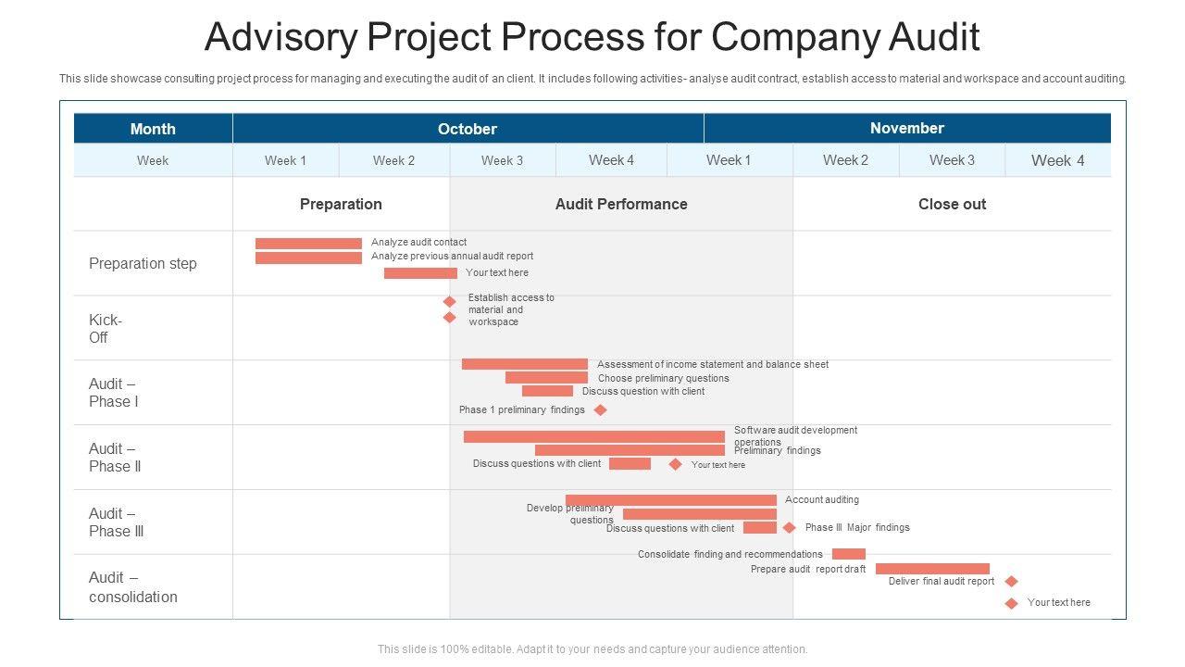1185x667 pixels.
Task: Select the Preparation step row label
Action: (143, 263)
